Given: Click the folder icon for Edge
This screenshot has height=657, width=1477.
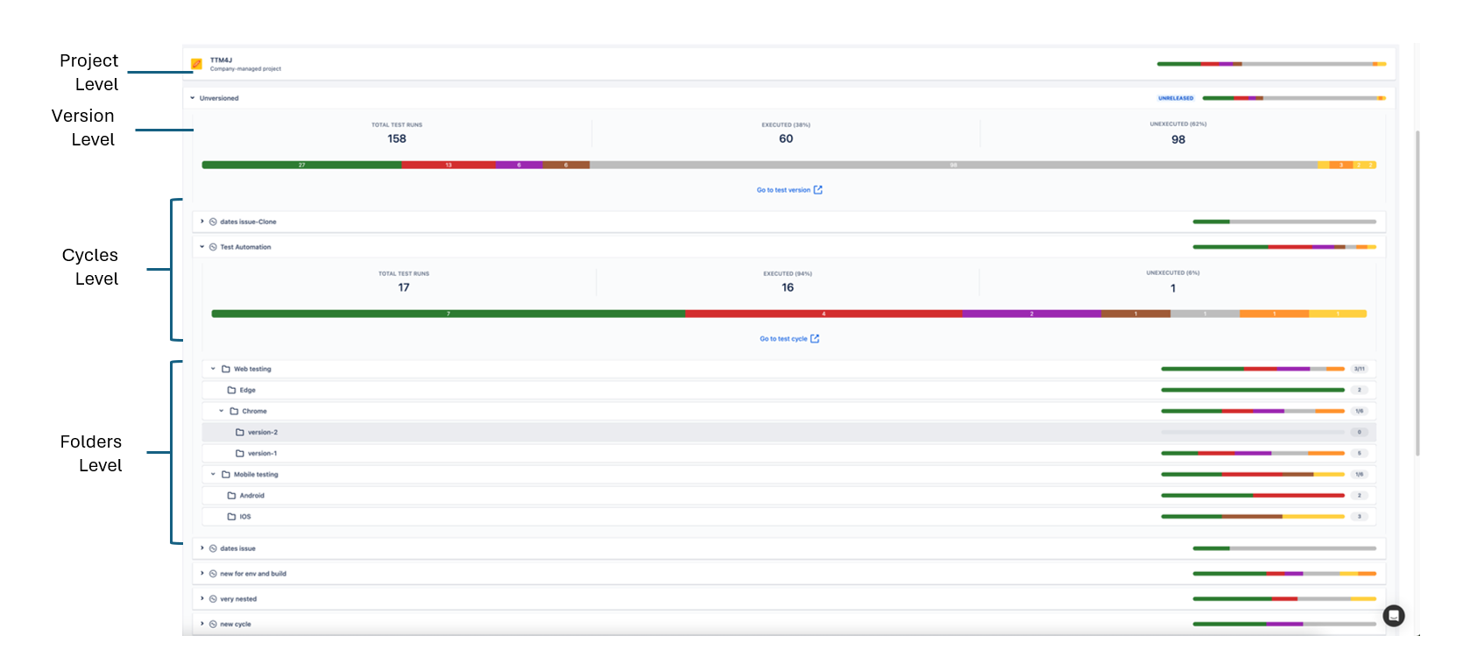Looking at the screenshot, I should (x=232, y=390).
